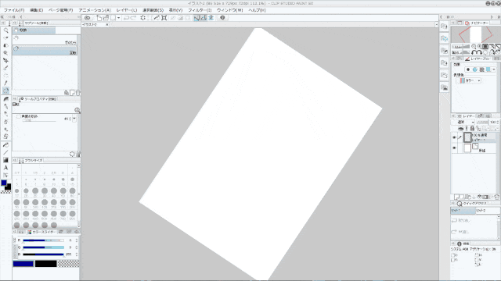Toggle snap to grid icon

pos(211,18)
